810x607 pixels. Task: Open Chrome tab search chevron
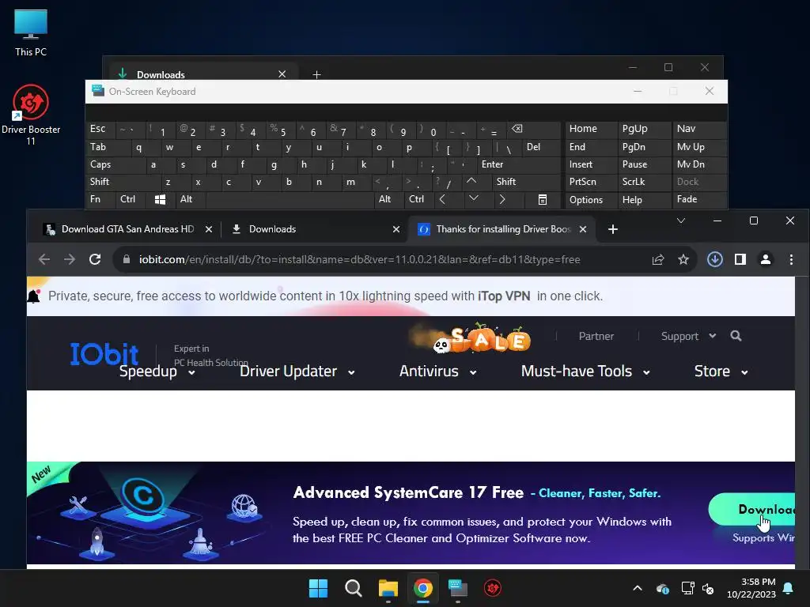pos(681,221)
